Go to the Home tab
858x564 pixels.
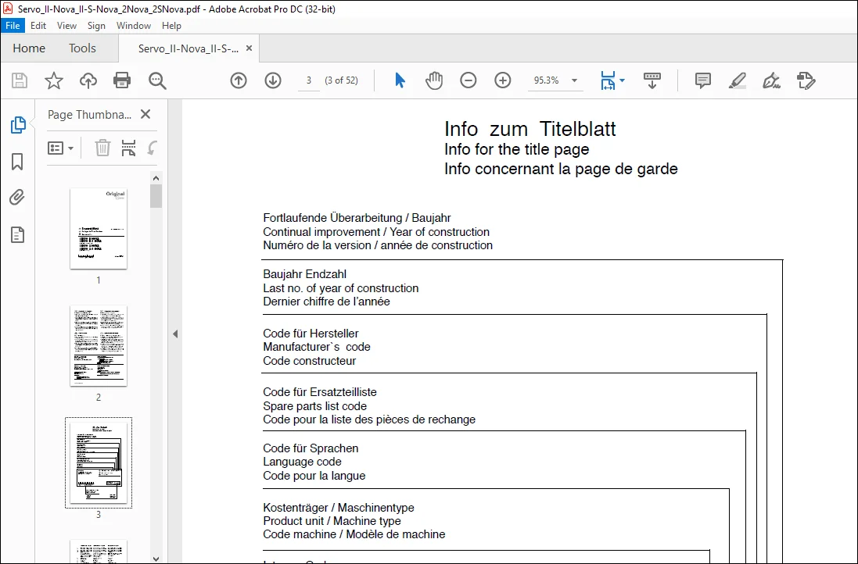coord(29,48)
